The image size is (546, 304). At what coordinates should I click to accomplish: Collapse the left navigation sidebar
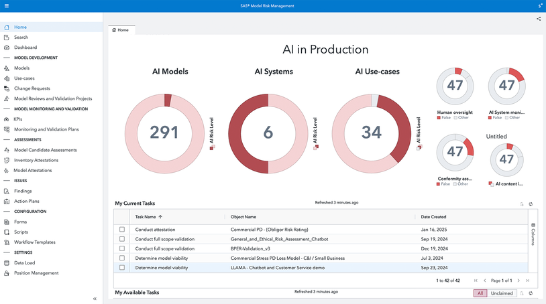coord(95,299)
